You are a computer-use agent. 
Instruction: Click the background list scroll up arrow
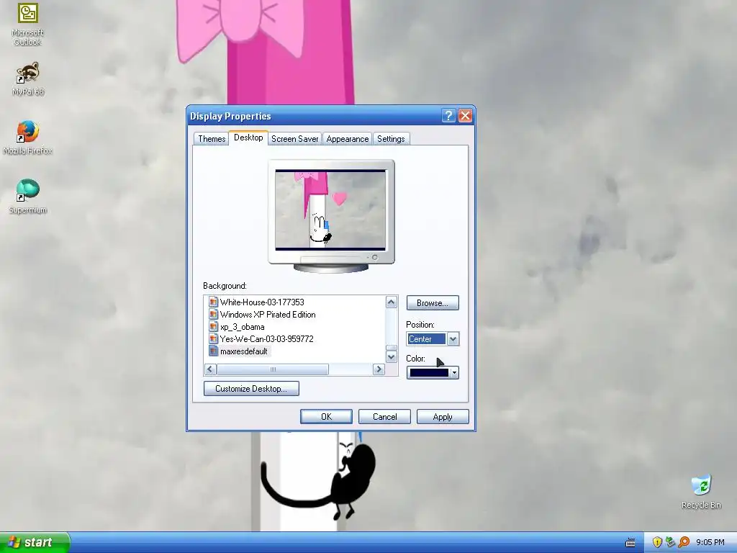pyautogui.click(x=391, y=302)
